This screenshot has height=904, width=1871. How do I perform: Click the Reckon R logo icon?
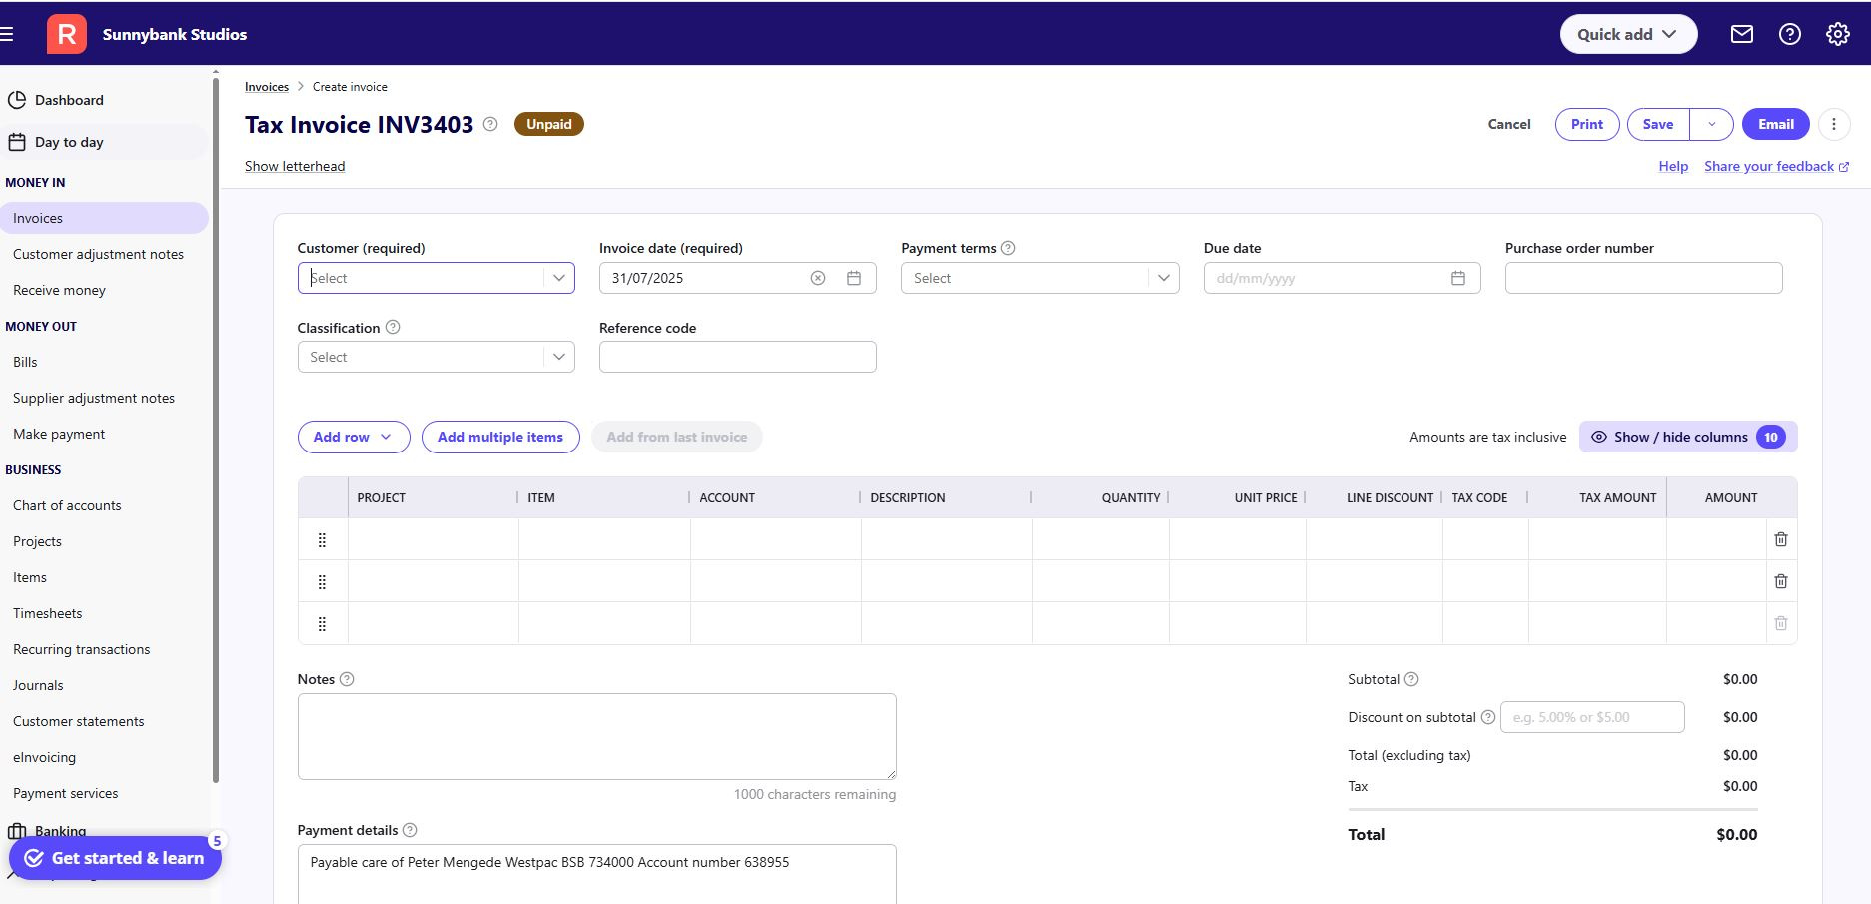66,34
